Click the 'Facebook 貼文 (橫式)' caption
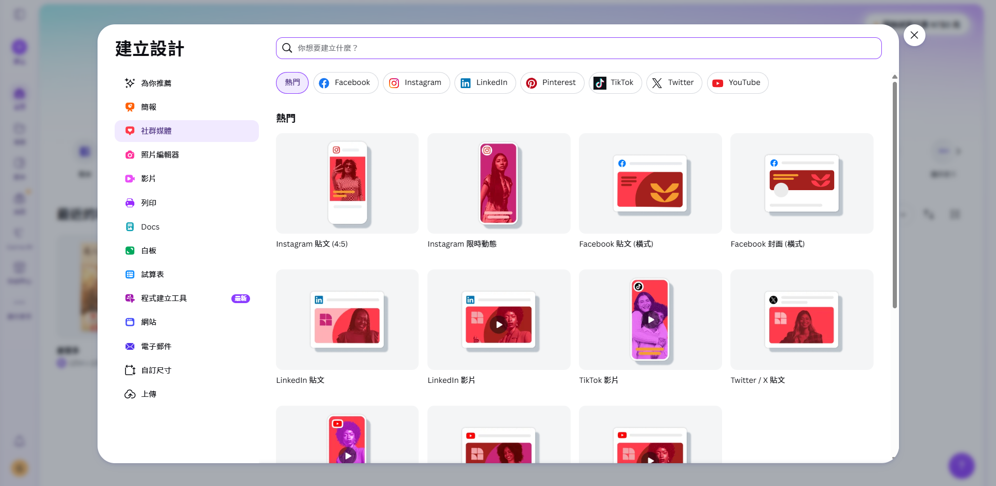 (616, 244)
